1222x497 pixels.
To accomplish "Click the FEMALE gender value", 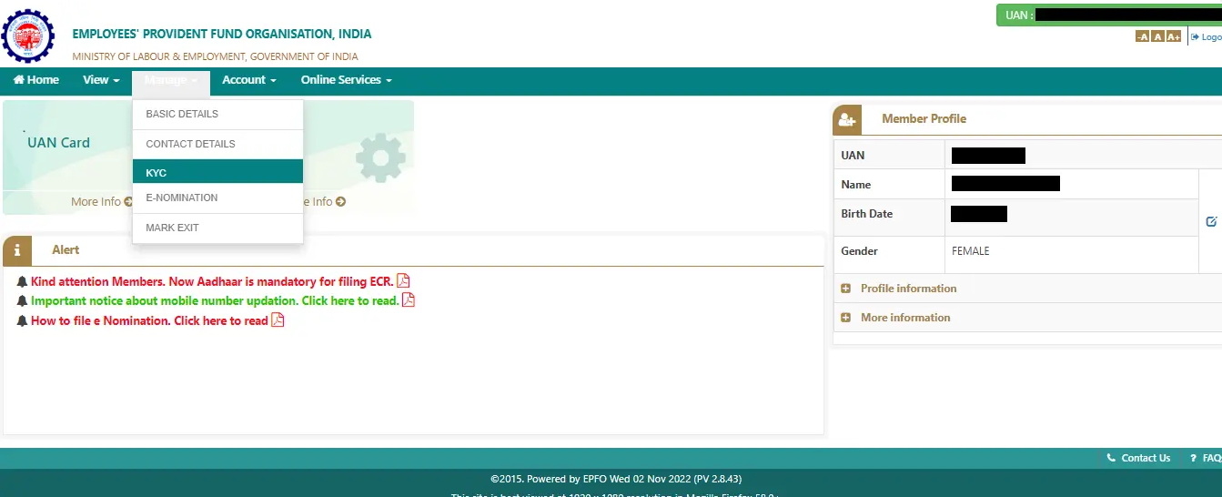I will [971, 251].
